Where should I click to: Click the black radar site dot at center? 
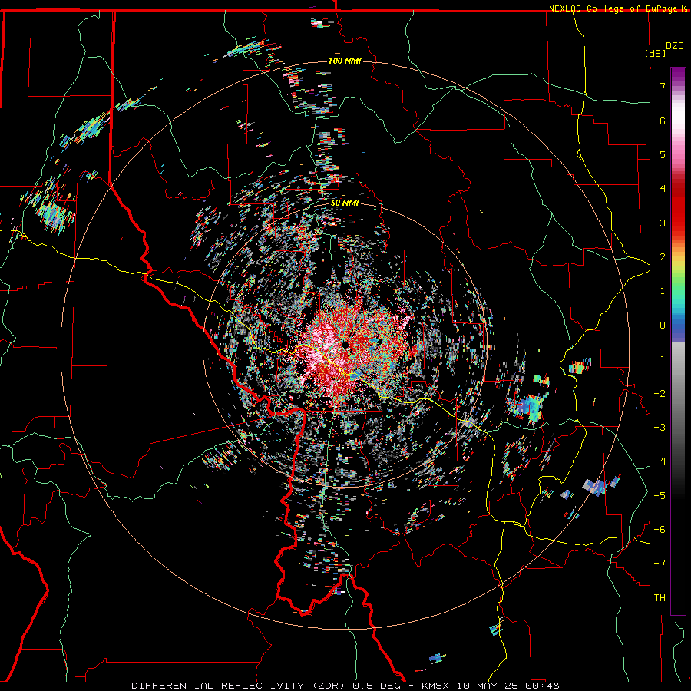click(345, 344)
